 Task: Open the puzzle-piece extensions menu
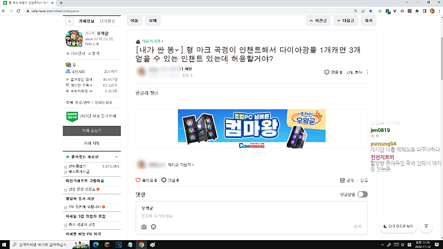tap(417, 11)
